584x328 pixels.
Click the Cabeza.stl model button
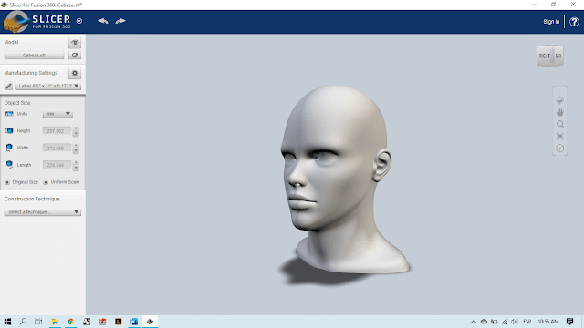click(x=34, y=55)
